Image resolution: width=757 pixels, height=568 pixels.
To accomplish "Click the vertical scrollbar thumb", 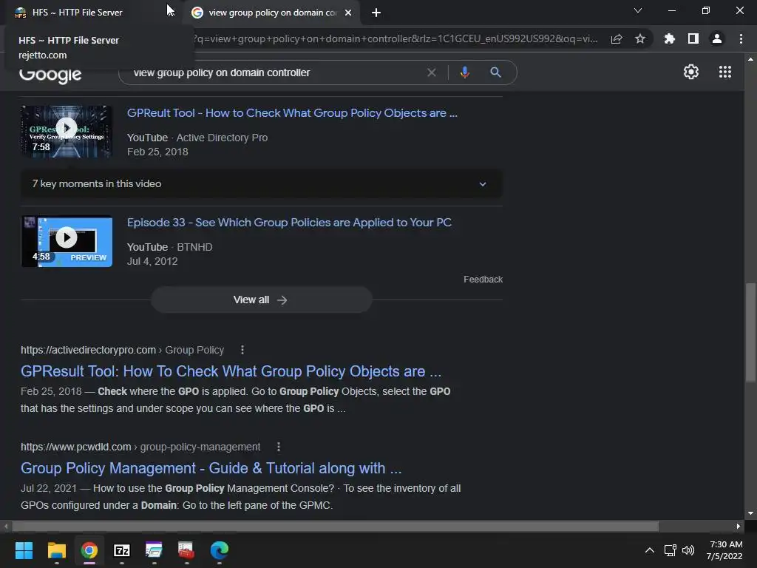I will 750,334.
